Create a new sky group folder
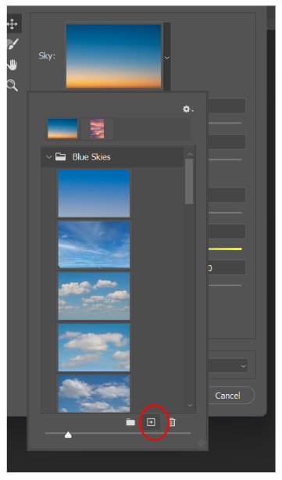Viewport: 282px width, 480px height. click(130, 422)
